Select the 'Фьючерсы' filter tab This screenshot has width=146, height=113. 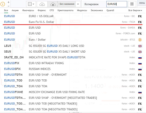pos(28,10)
